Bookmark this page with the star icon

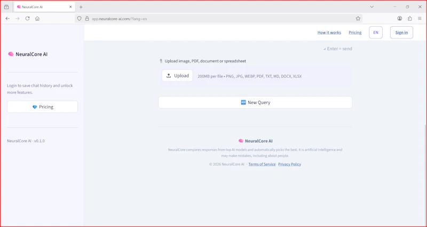[x=358, y=19]
